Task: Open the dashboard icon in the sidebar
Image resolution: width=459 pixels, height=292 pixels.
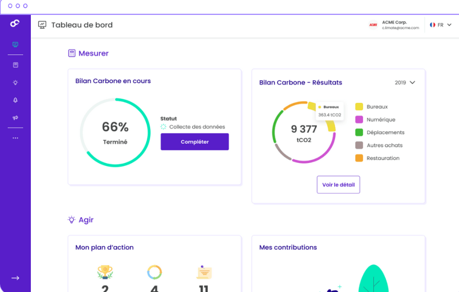Action: tap(15, 44)
